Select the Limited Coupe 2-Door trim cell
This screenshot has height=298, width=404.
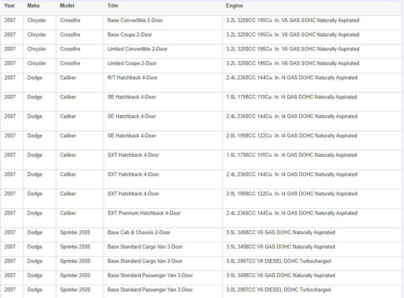[132, 63]
